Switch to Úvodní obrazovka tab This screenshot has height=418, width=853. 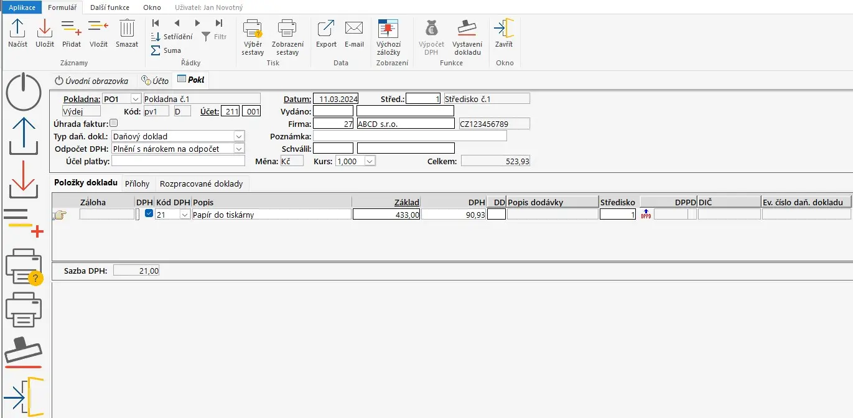[x=92, y=81]
